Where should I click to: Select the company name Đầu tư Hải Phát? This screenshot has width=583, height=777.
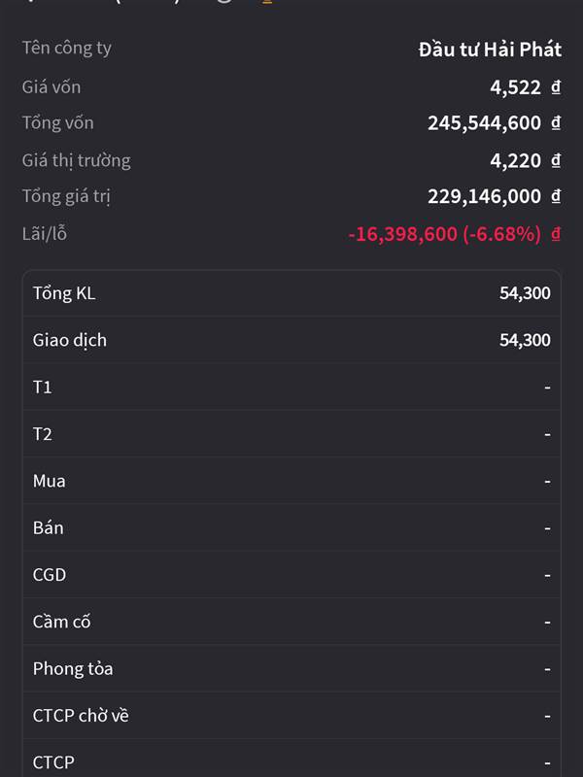pos(490,50)
